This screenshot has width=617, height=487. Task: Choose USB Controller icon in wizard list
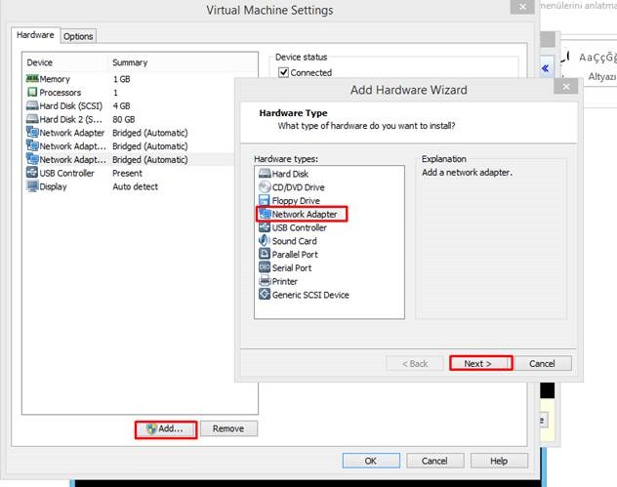click(x=265, y=227)
